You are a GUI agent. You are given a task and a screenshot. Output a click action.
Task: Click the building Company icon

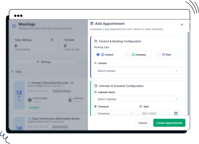tap(133, 54)
